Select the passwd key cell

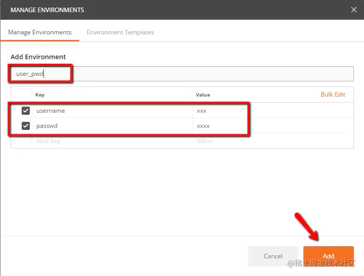[x=113, y=126]
